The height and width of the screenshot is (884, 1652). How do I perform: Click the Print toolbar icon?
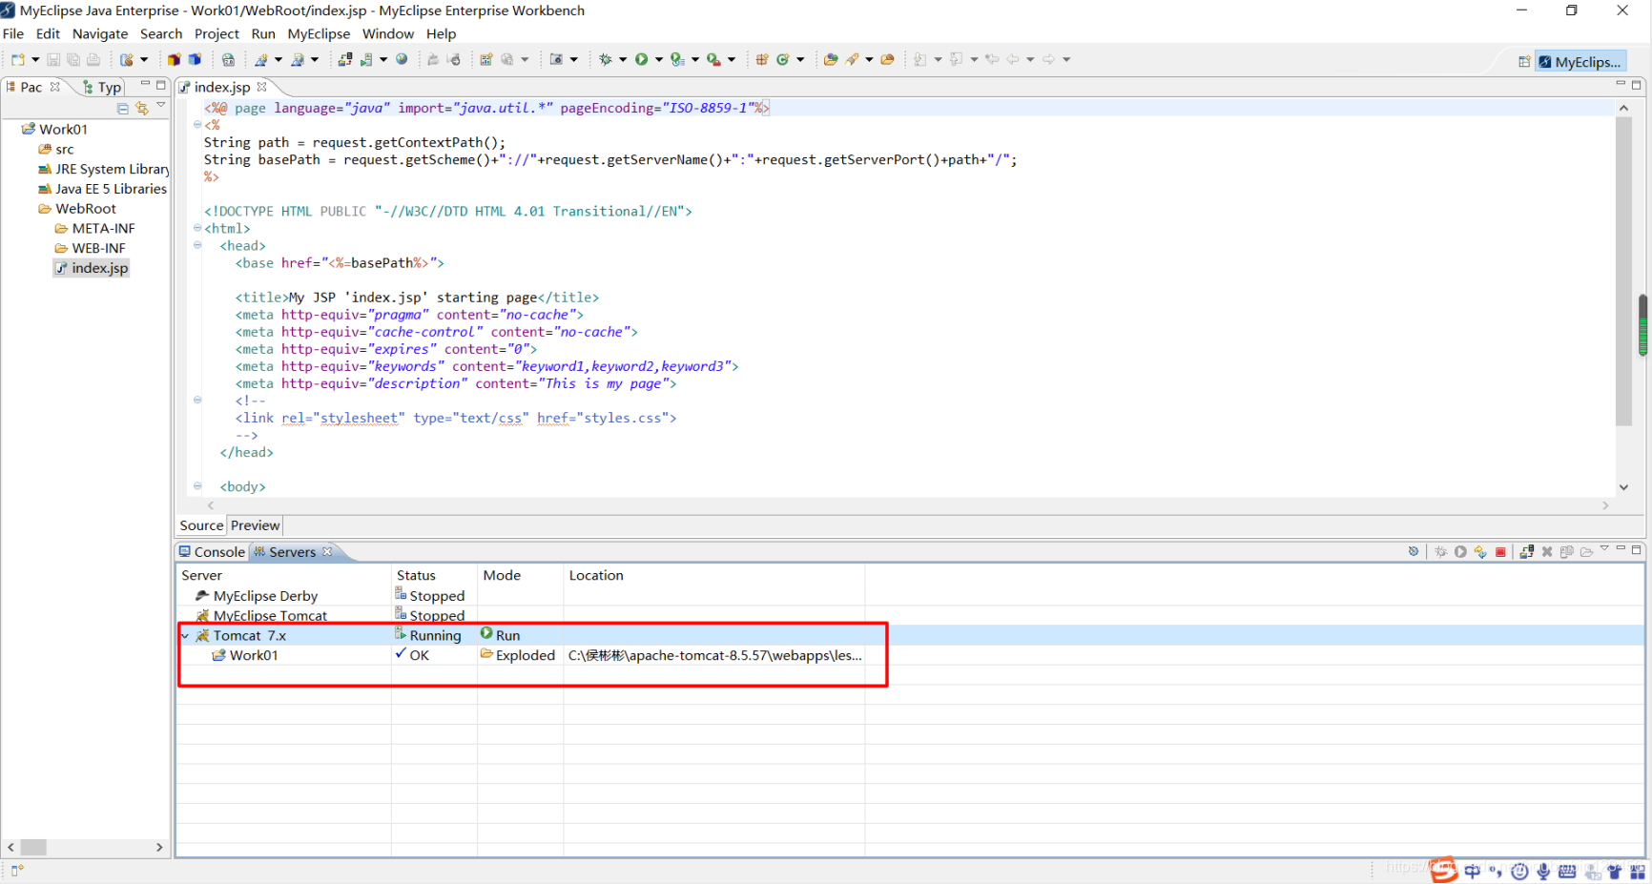(x=93, y=59)
